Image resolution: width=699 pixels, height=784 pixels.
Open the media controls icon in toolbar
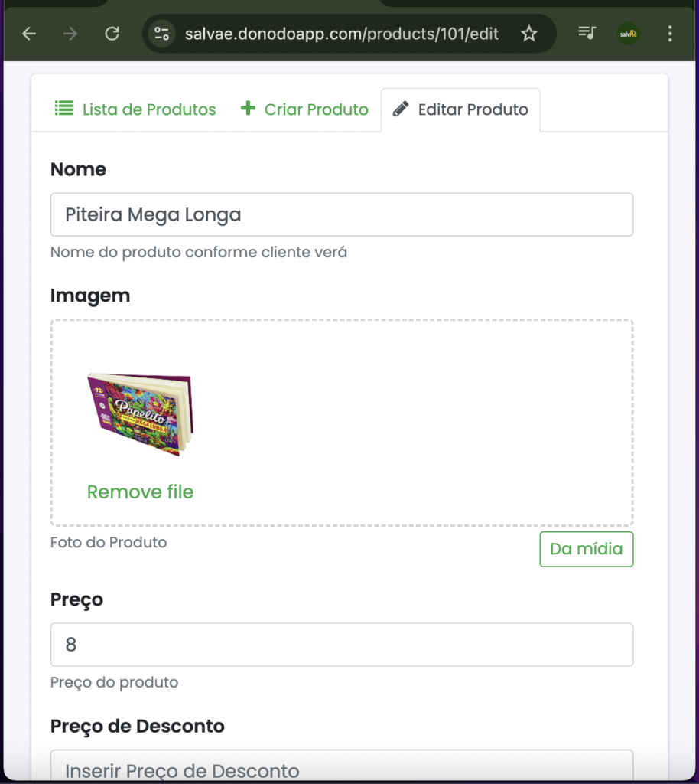(x=587, y=34)
